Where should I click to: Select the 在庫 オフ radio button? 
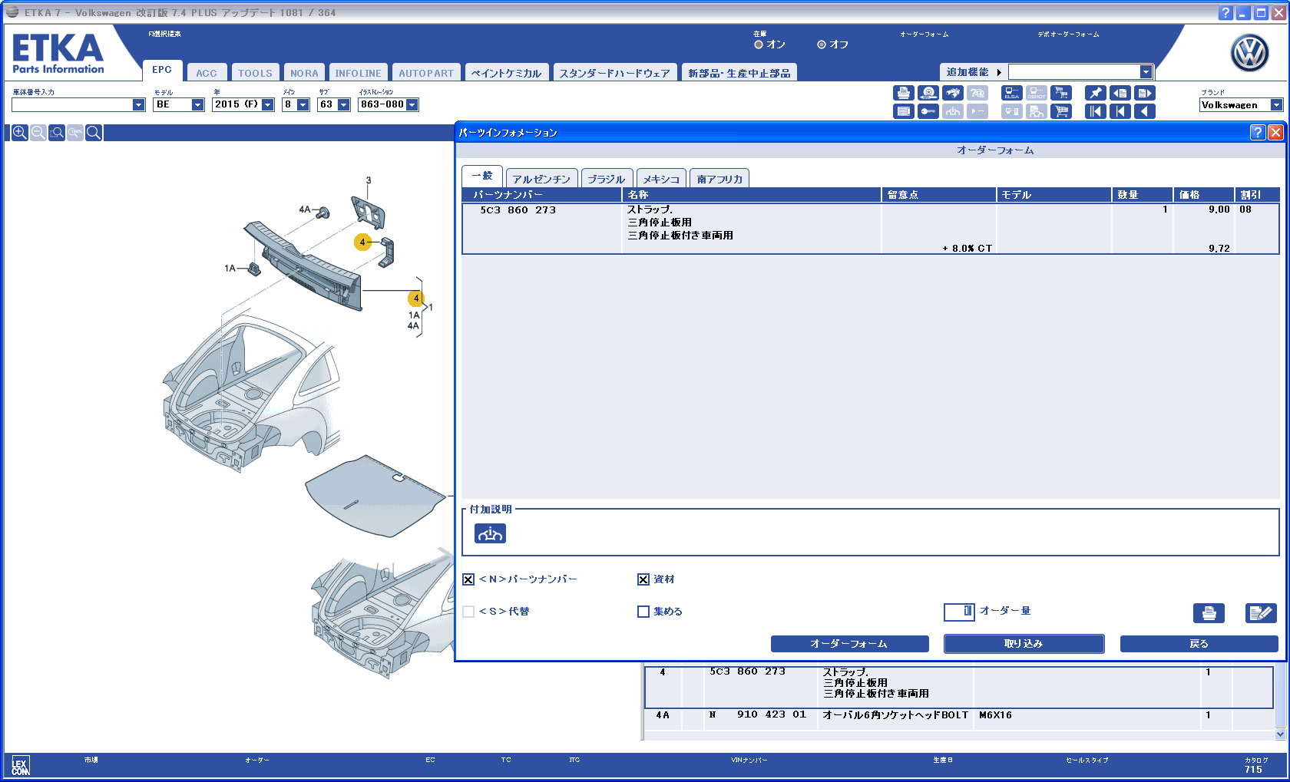coord(822,45)
